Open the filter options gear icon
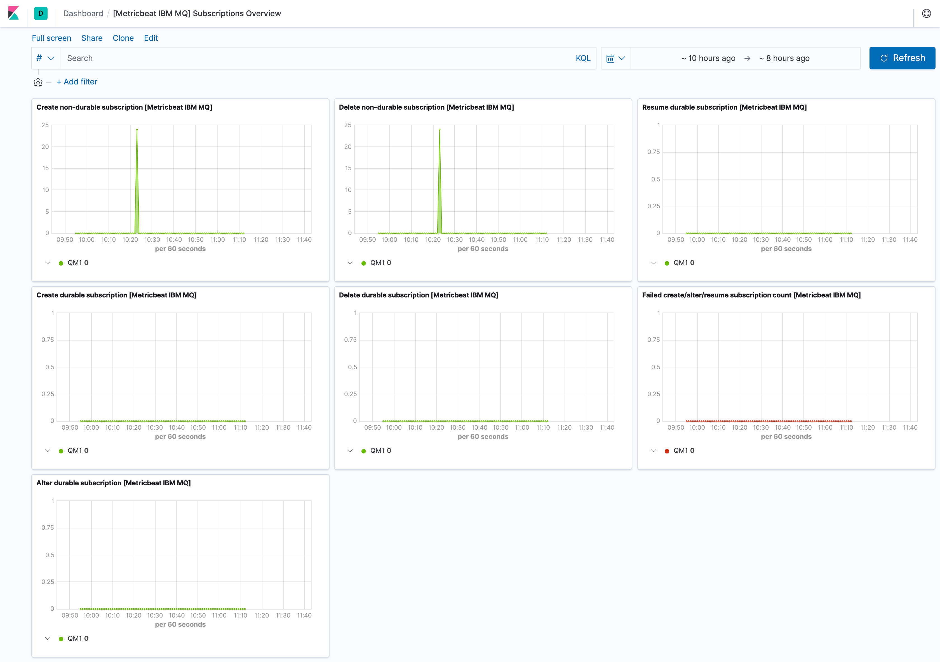Viewport: 940px width, 662px height. [x=38, y=82]
